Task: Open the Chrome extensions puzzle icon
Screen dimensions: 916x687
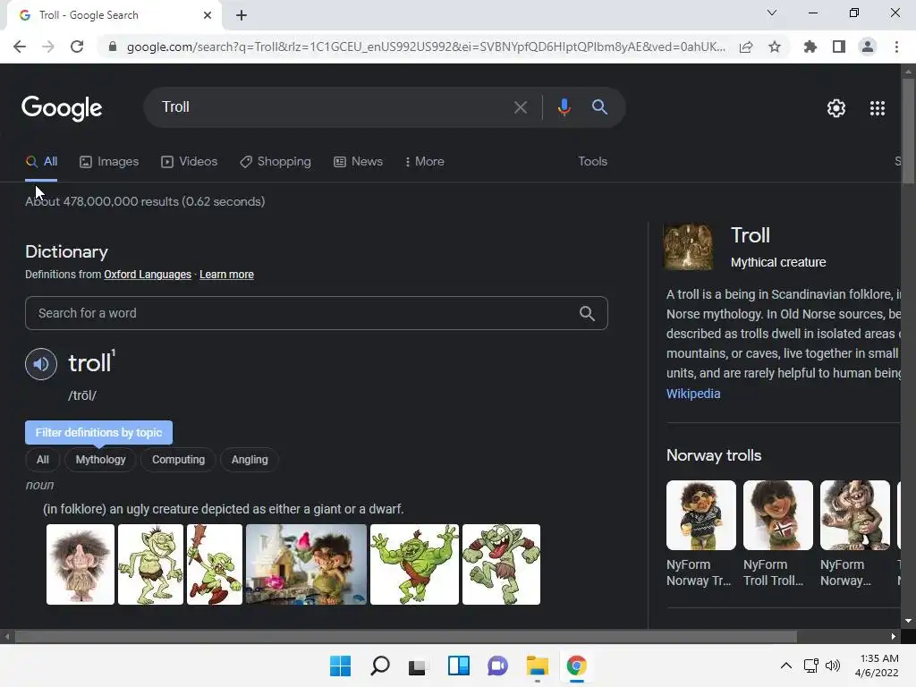Action: [x=810, y=47]
